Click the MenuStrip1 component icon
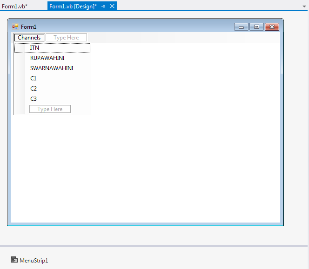 14,260
